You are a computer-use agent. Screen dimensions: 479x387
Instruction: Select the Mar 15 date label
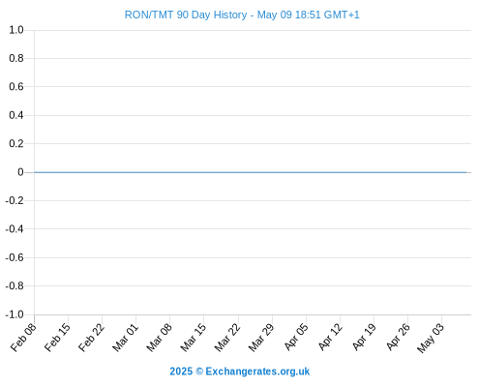(x=194, y=338)
